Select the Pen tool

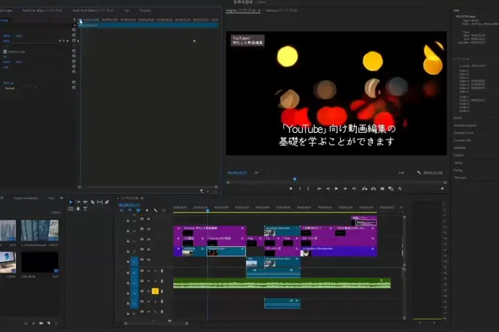(107, 202)
